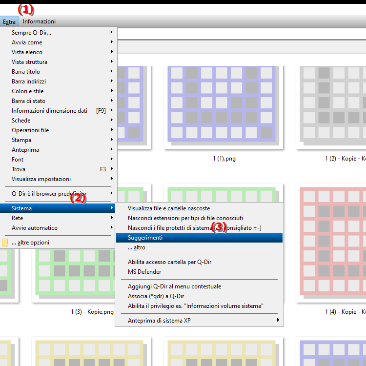Open the Extra menu
The image size is (366, 366).
(x=9, y=21)
